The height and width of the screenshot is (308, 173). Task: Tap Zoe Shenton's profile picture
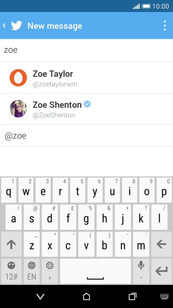(x=18, y=108)
